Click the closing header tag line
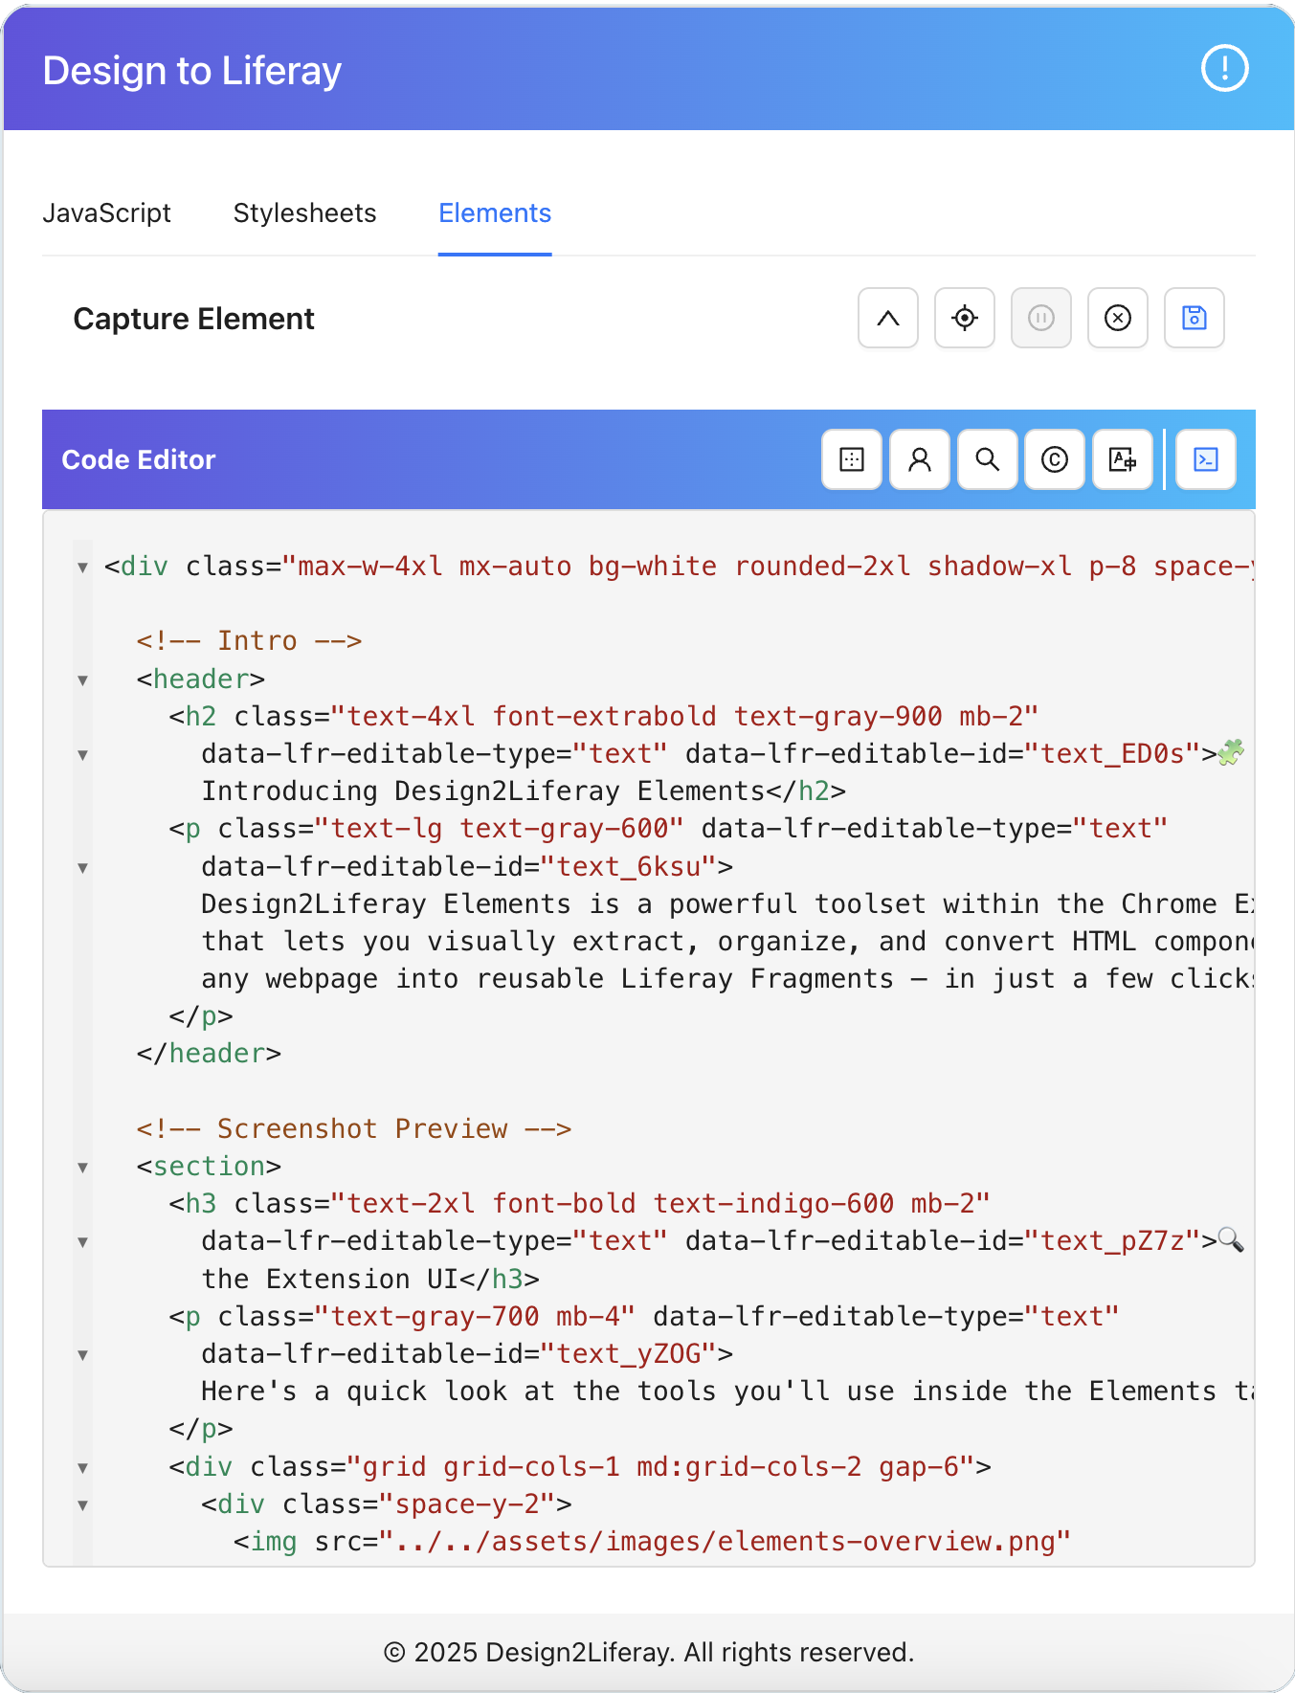This screenshot has height=1693, width=1295. [x=209, y=1053]
